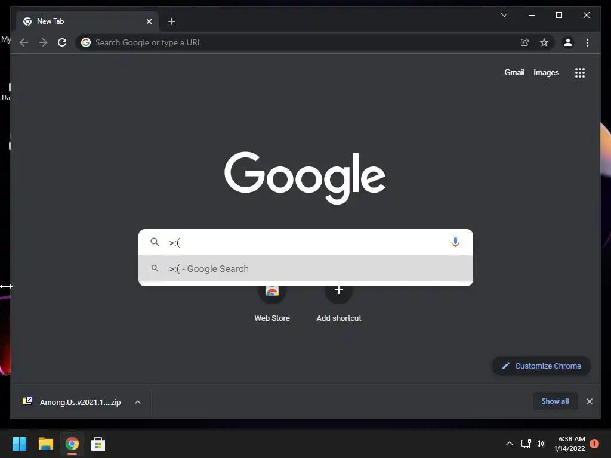Image resolution: width=611 pixels, height=458 pixels.
Task: Start voice search with microphone icon
Action: click(x=455, y=242)
